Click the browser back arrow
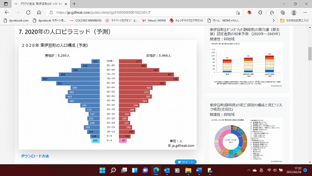The image size is (312, 176). click(7, 12)
